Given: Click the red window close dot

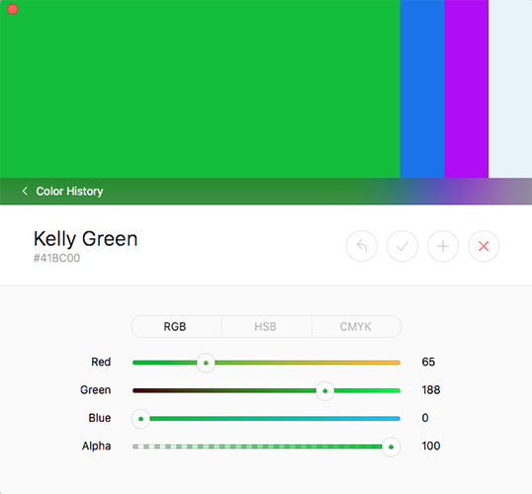Looking at the screenshot, I should click(x=13, y=9).
